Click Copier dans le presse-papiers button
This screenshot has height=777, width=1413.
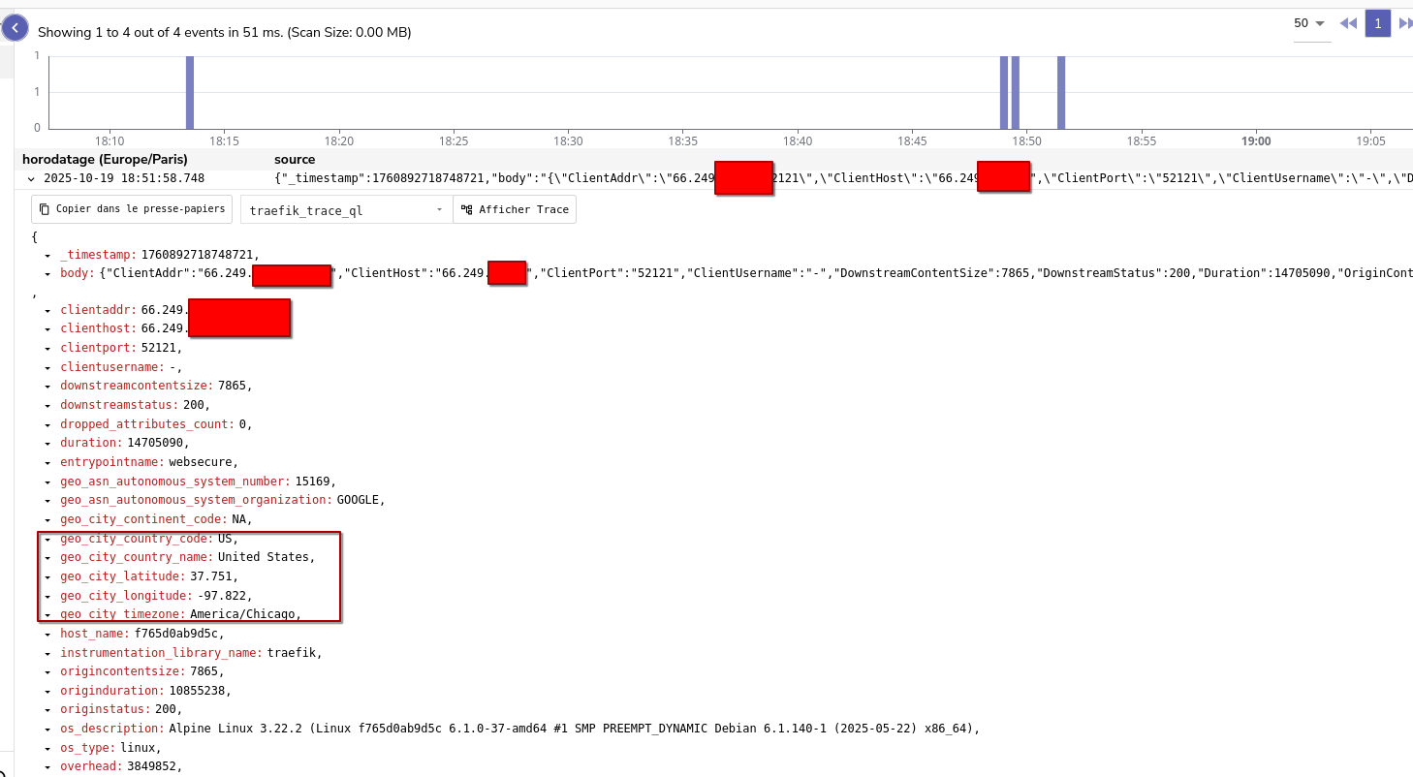pyautogui.click(x=133, y=209)
